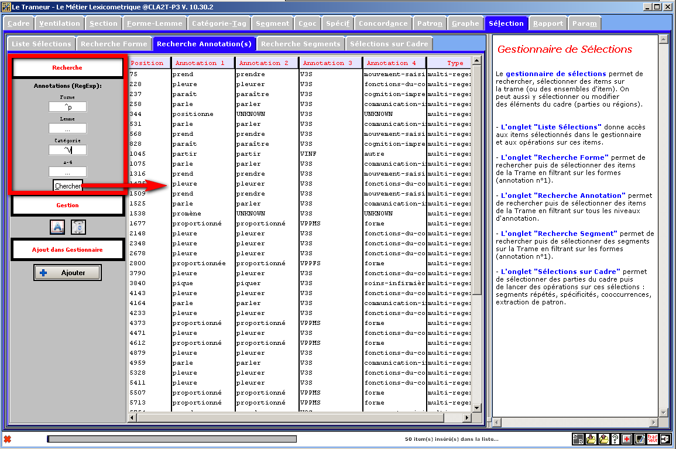Open the Spécif tab
Viewport: 676px width, 449px height.
pos(338,24)
